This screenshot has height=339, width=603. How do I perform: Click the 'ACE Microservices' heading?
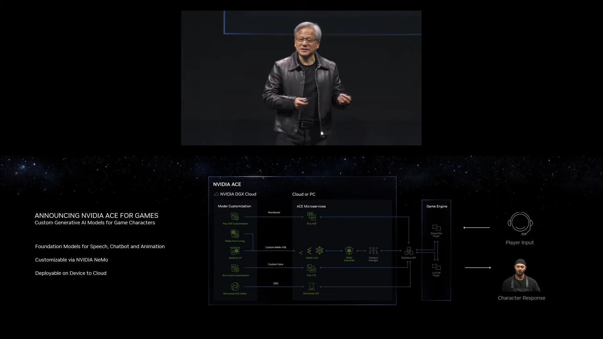311,206
